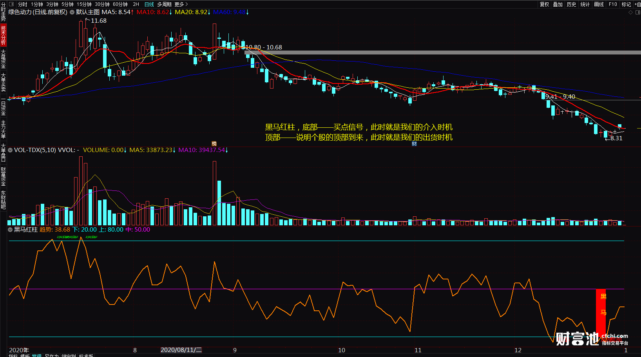Switch to 15分钟 chart period
Screen dimensions: 641x357
(84, 4)
